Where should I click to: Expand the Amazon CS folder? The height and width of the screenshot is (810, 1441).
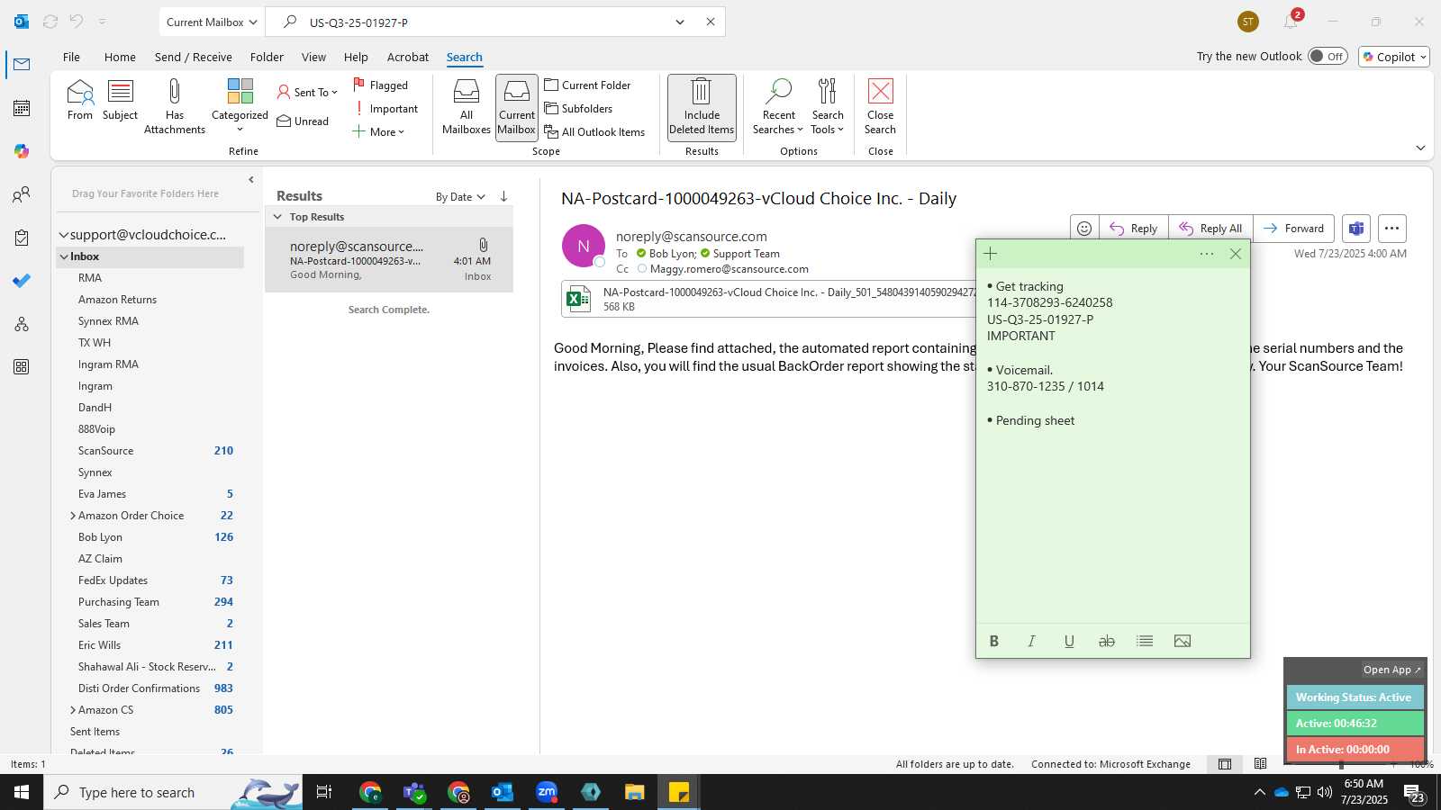point(72,710)
